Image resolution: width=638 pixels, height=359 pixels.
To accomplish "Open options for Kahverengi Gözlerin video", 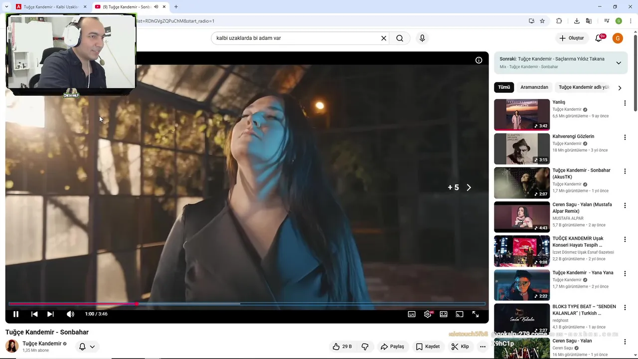I will tap(625, 137).
